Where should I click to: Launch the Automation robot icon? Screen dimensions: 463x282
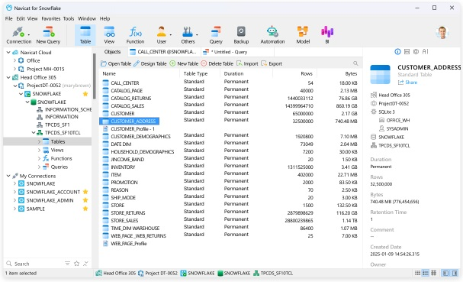(x=272, y=35)
